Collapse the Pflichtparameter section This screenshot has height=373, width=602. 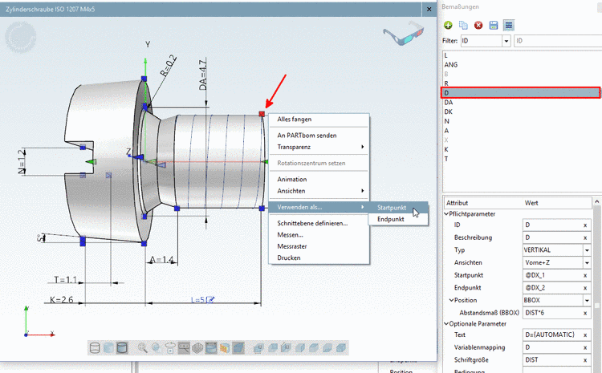pyautogui.click(x=446, y=214)
